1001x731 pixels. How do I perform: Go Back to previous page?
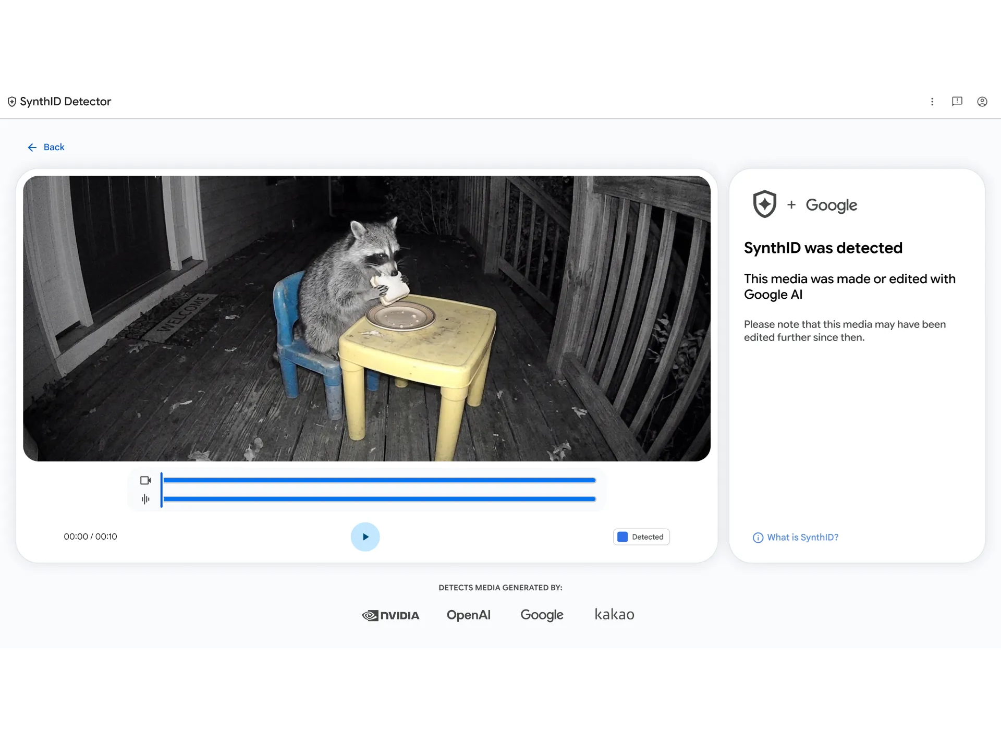[46, 148]
